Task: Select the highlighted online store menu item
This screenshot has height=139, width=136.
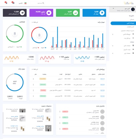Action: coord(123,23)
